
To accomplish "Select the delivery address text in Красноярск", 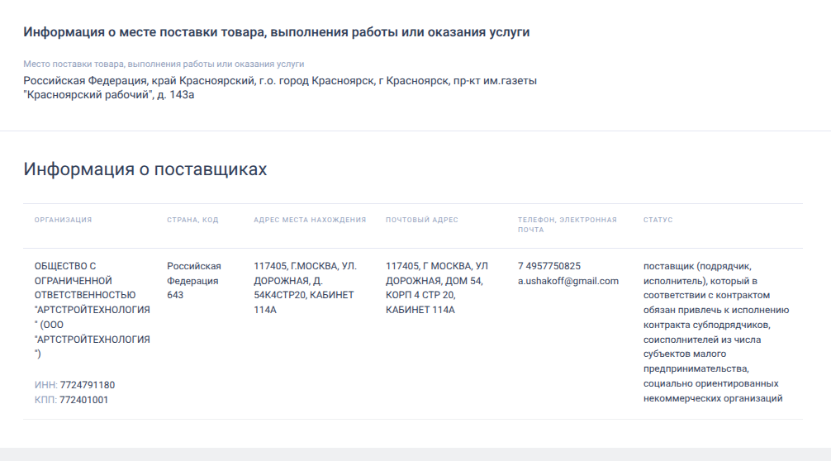I will [x=280, y=88].
